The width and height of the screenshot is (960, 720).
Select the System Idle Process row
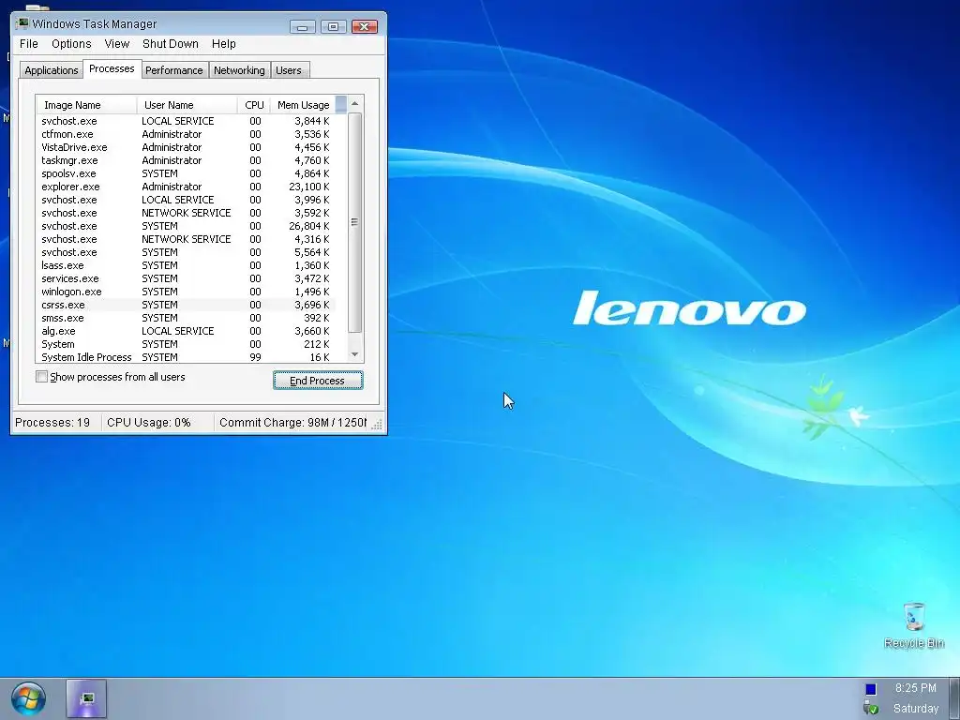tap(186, 357)
